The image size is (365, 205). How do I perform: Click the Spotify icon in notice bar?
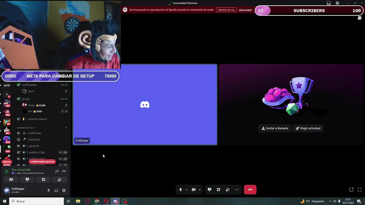(x=125, y=10)
